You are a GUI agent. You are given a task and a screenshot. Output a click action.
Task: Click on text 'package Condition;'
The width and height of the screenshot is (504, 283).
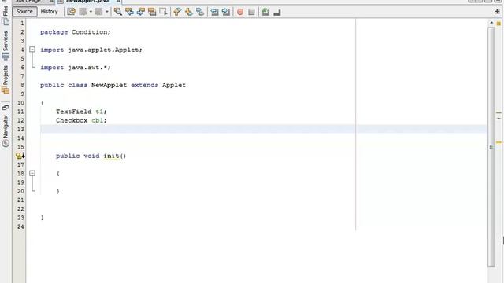coord(76,32)
